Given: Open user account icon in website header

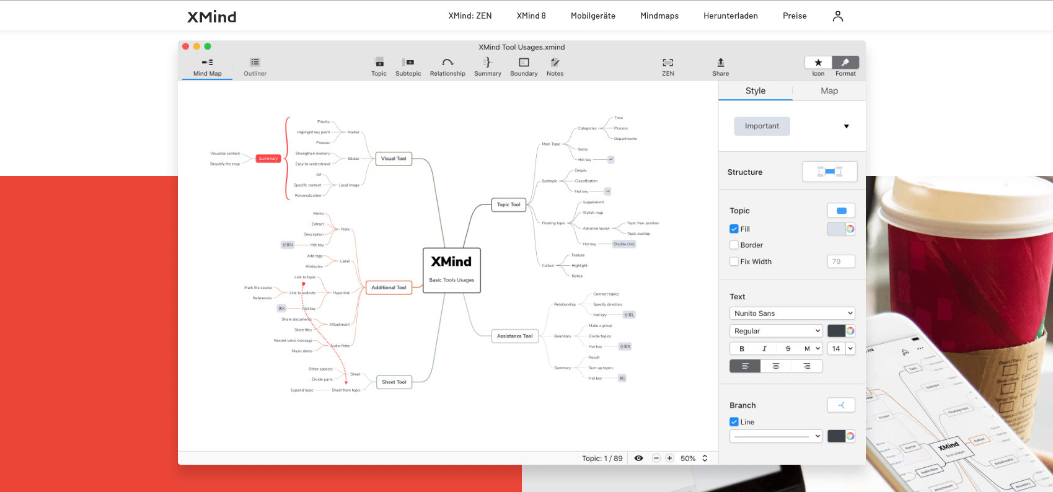Looking at the screenshot, I should tap(838, 16).
